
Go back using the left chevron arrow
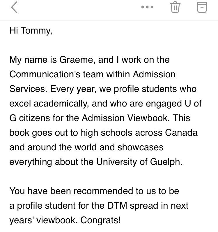pos(14,7)
